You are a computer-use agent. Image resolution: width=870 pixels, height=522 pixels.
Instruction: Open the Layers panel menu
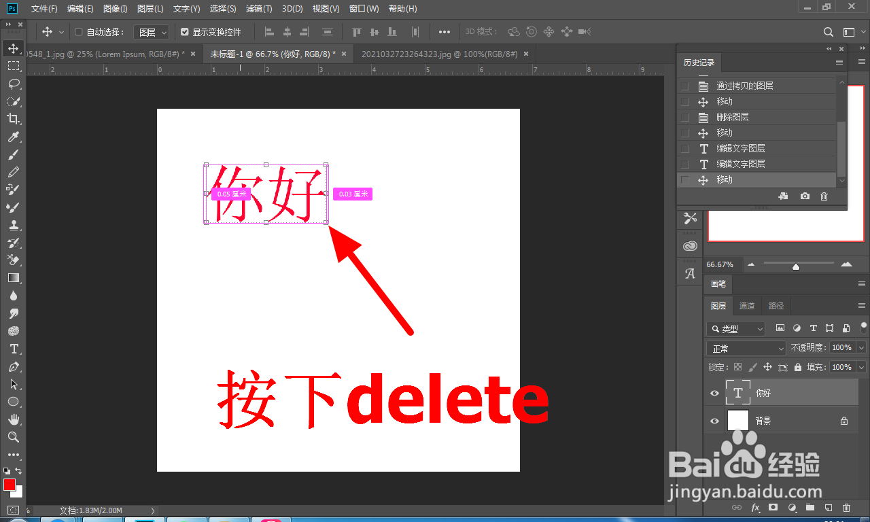(x=862, y=306)
